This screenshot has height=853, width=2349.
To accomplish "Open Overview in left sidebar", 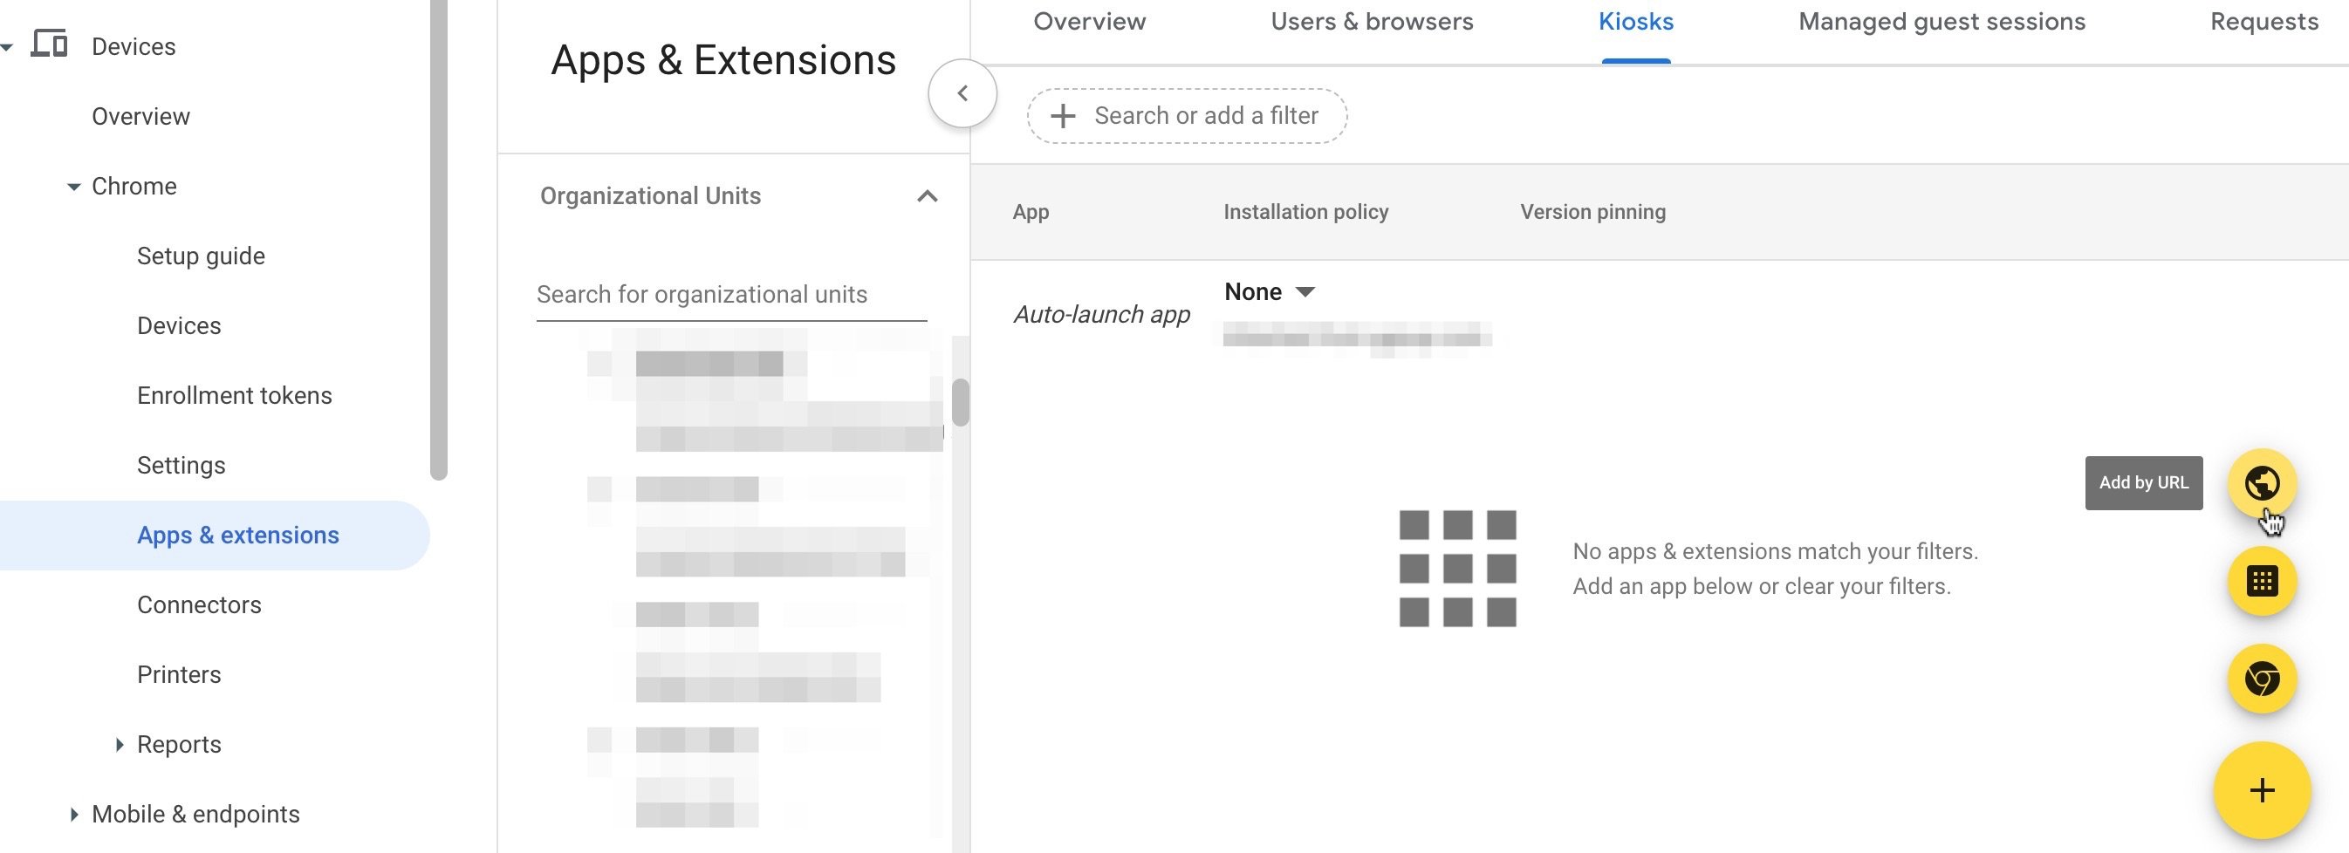I will coord(140,117).
